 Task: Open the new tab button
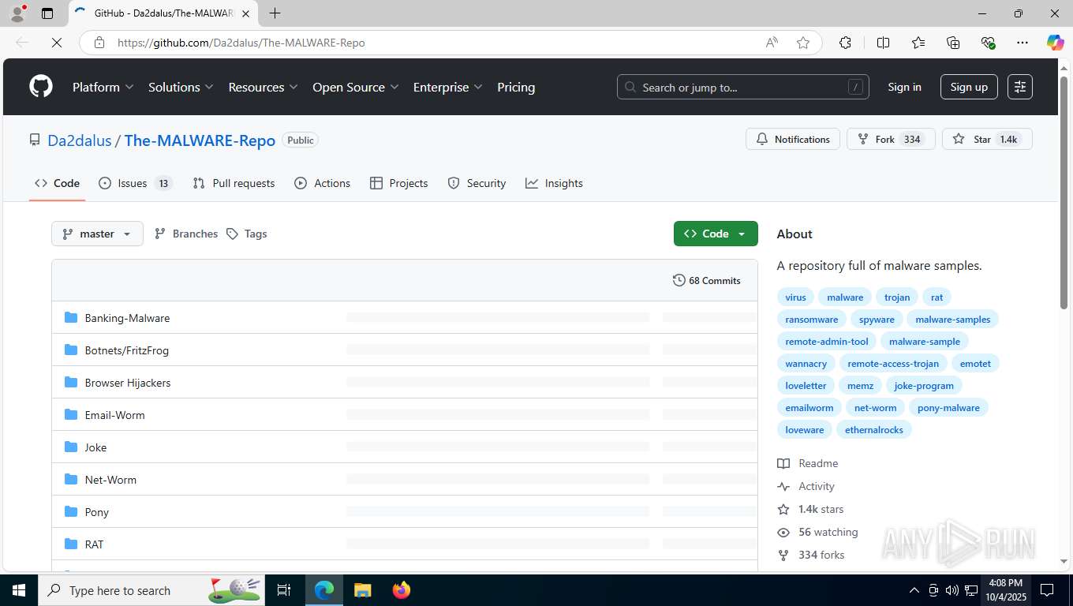point(275,13)
